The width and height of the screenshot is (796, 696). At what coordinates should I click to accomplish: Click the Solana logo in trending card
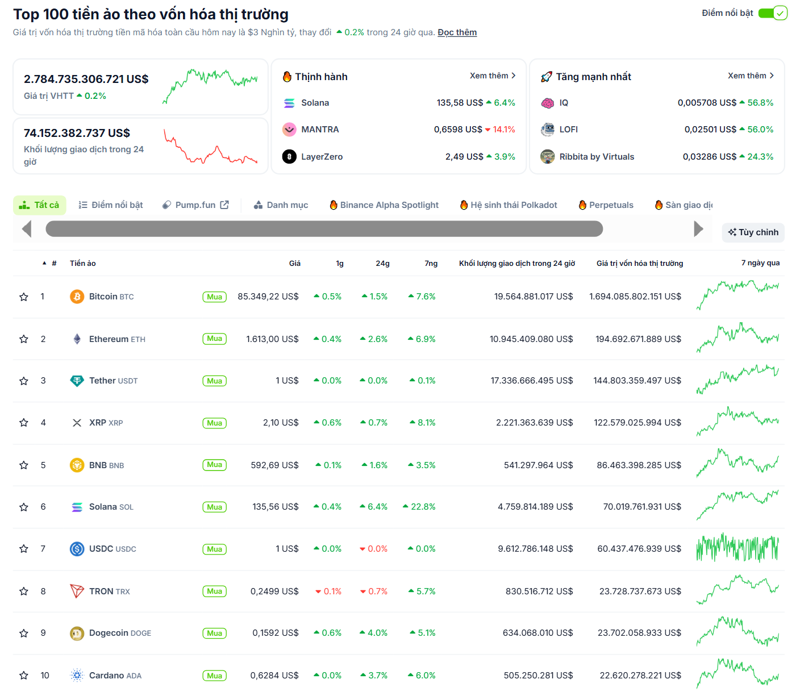(289, 103)
